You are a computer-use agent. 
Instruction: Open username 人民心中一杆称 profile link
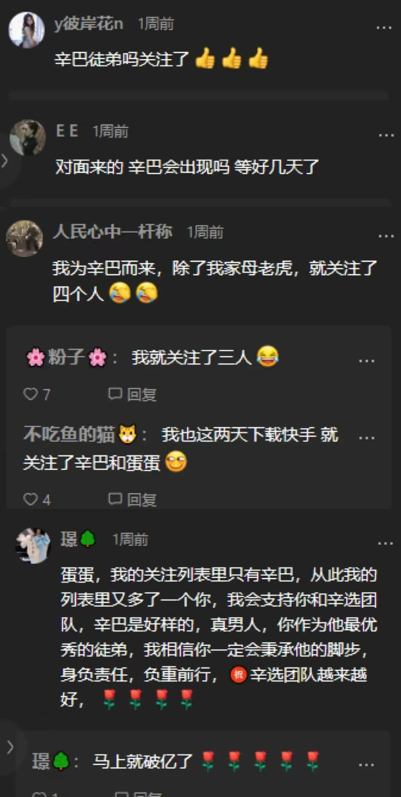point(112,232)
